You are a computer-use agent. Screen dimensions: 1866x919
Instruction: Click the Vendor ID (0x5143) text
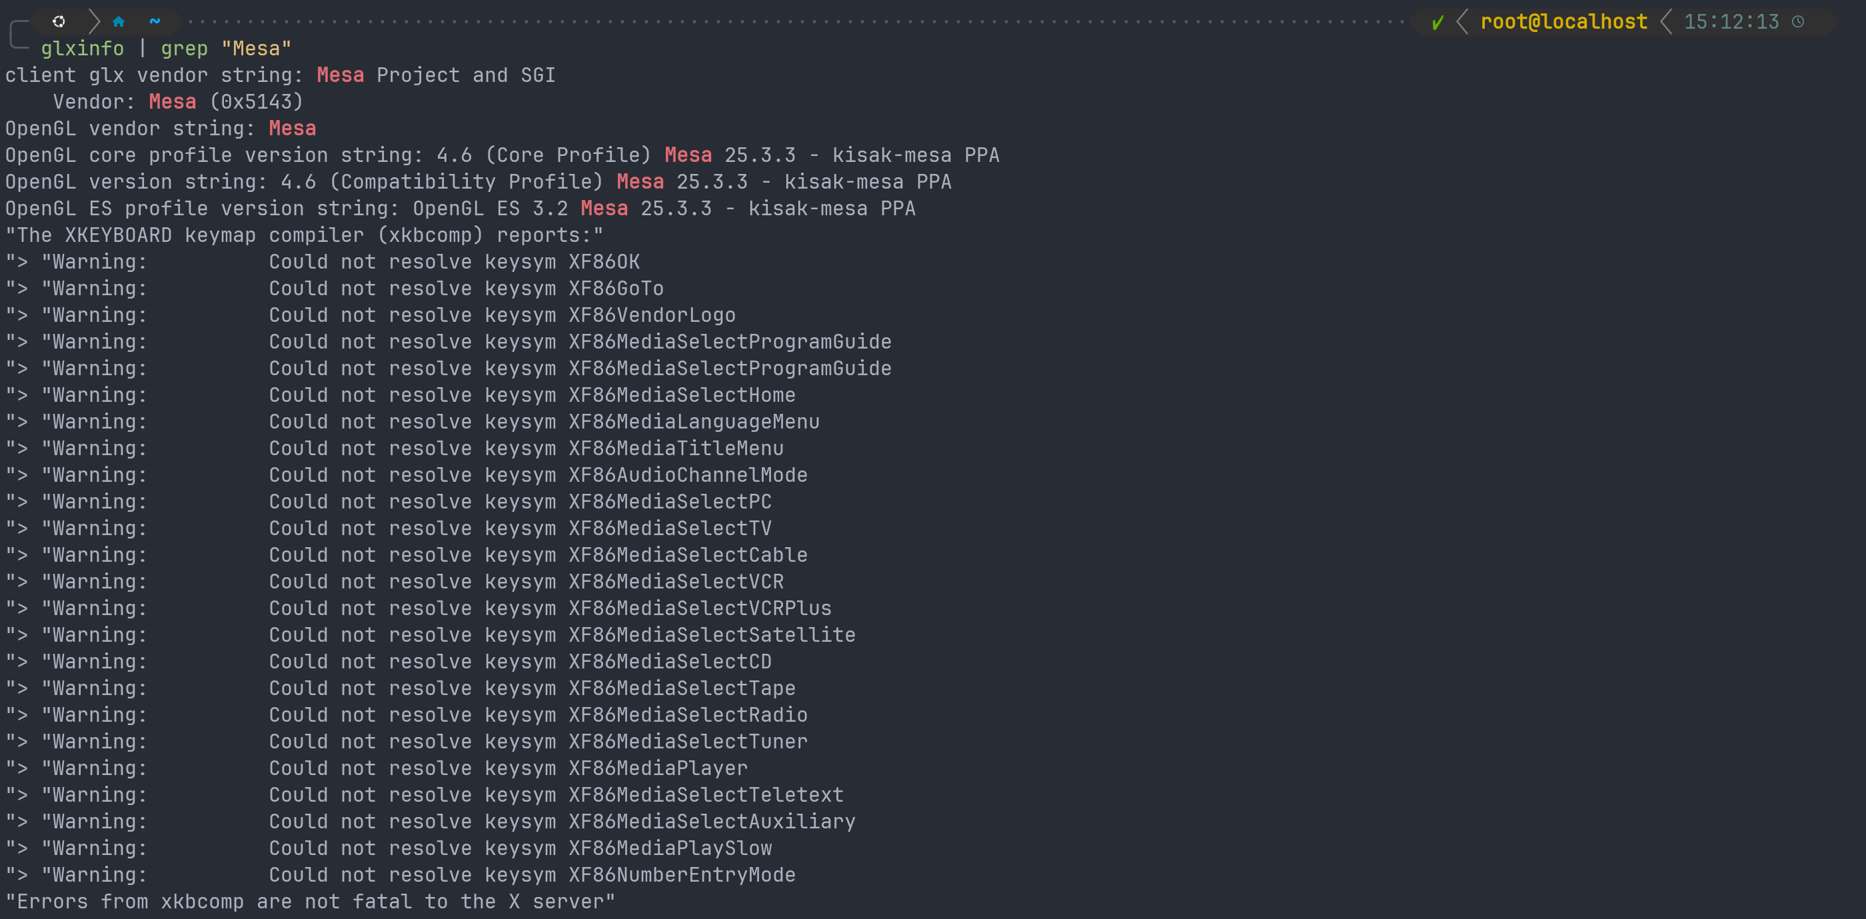[256, 101]
